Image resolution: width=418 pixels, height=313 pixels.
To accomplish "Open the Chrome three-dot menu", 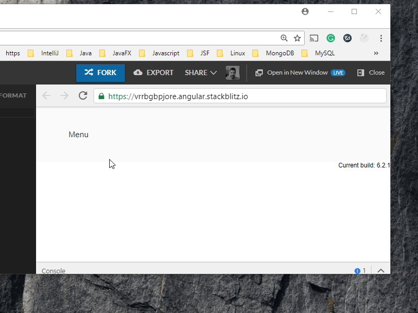I will (x=381, y=38).
